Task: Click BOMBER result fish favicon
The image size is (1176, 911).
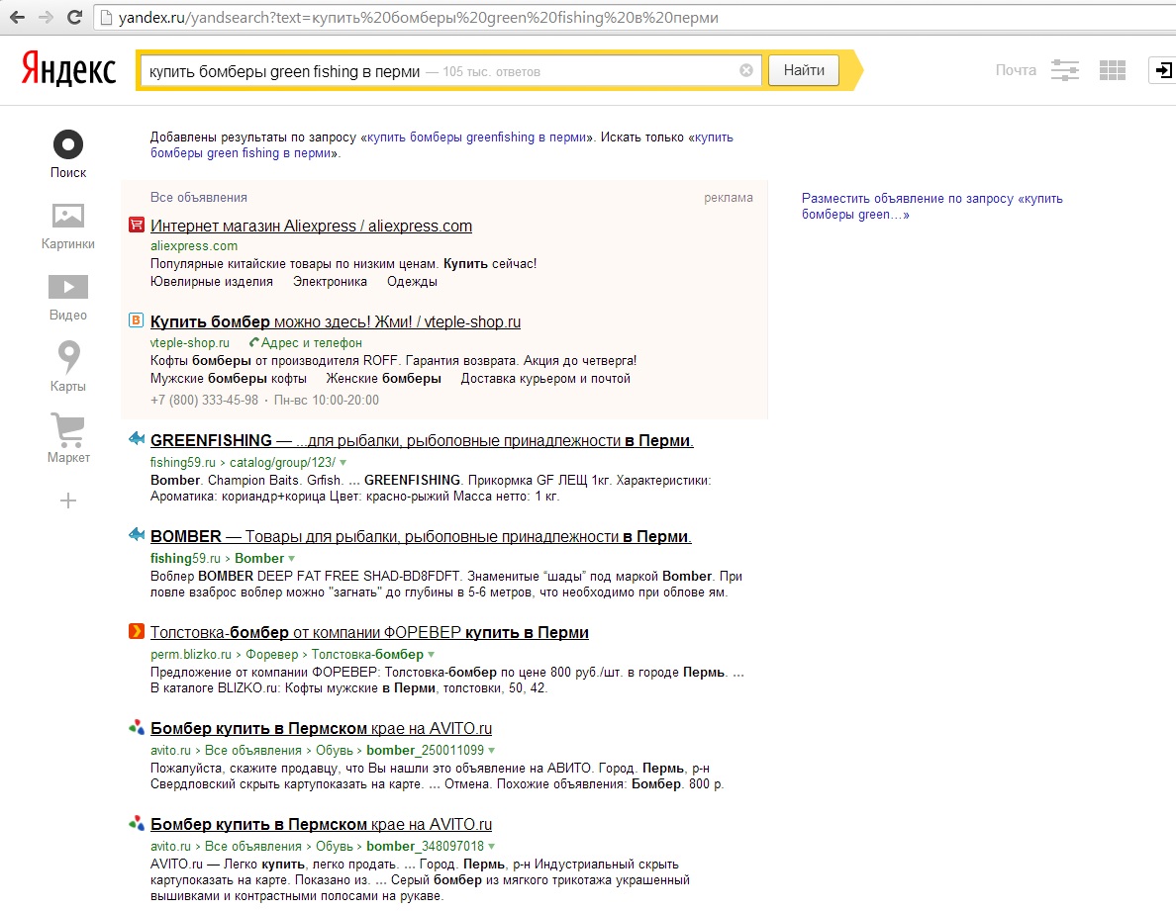Action: 136,534
